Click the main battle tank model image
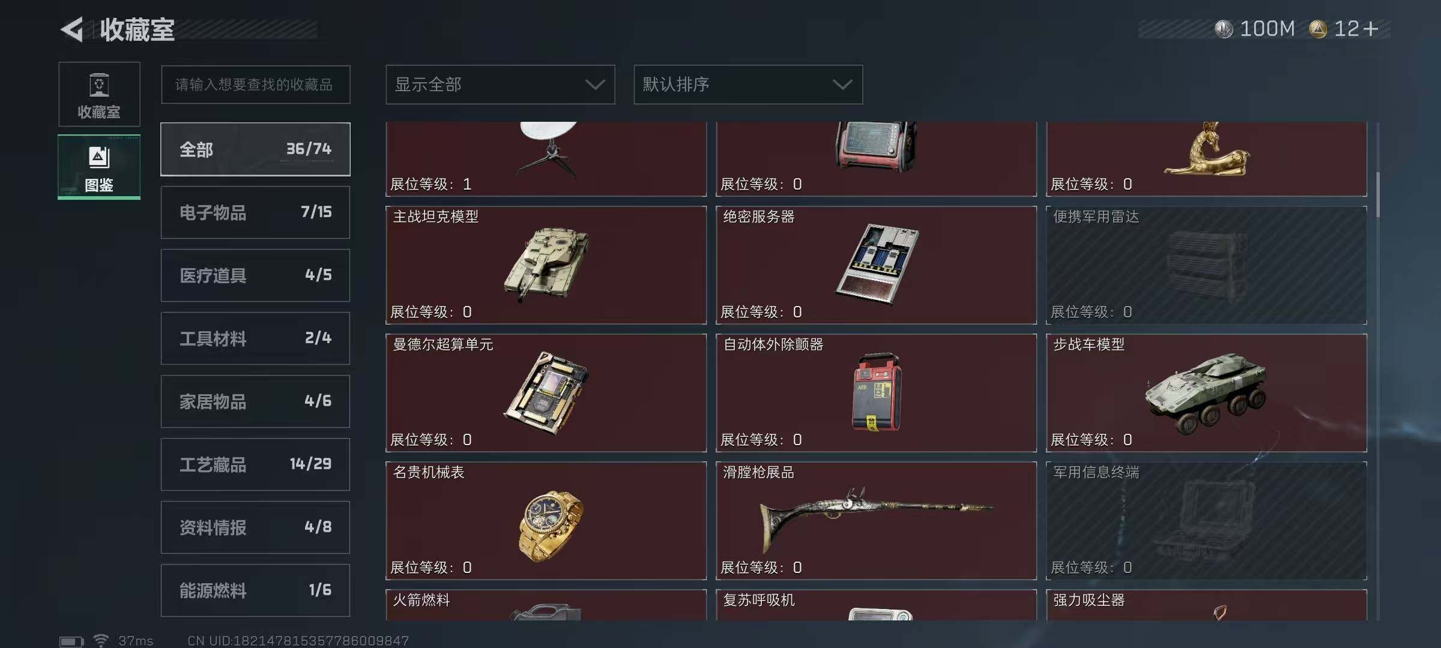This screenshot has height=648, width=1441. 545,263
